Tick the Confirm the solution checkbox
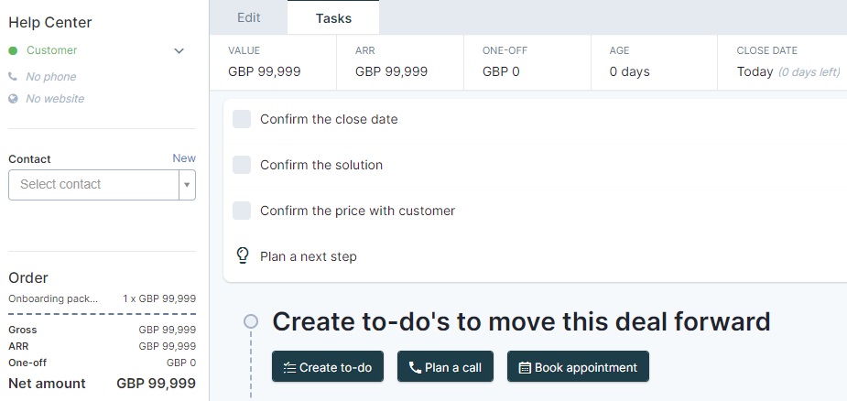Viewport: 847px width, 401px height. 242,165
